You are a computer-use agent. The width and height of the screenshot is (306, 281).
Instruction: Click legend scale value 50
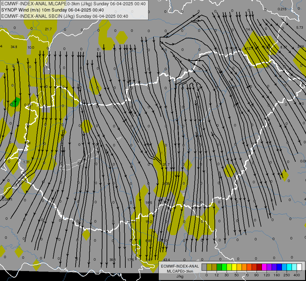tap(237, 275)
